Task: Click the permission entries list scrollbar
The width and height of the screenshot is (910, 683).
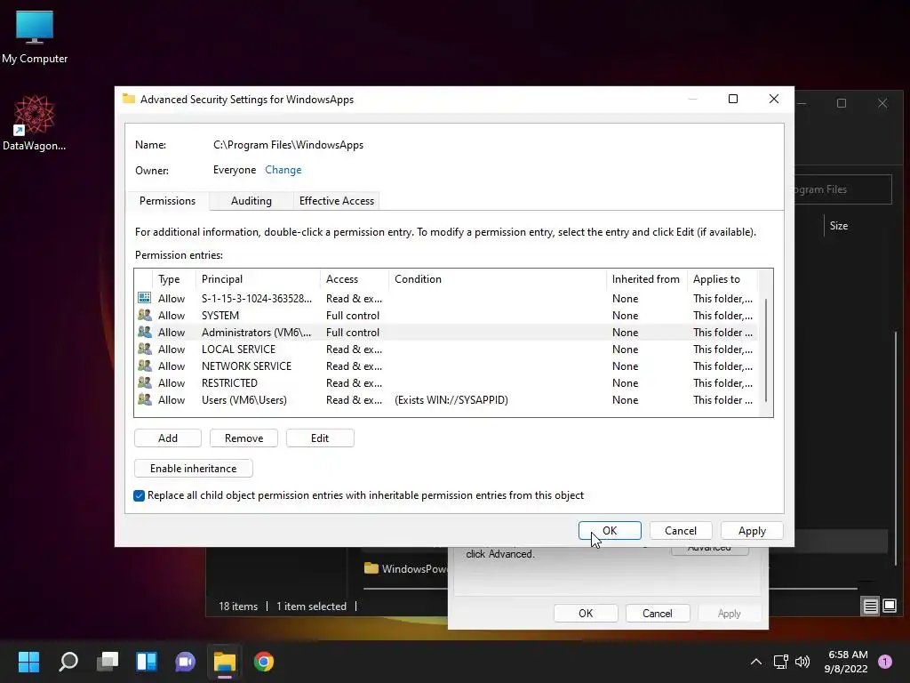Action: coord(766,350)
